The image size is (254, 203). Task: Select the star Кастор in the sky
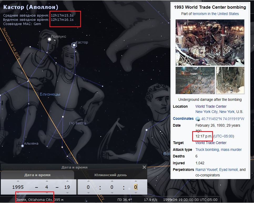pos(74,45)
